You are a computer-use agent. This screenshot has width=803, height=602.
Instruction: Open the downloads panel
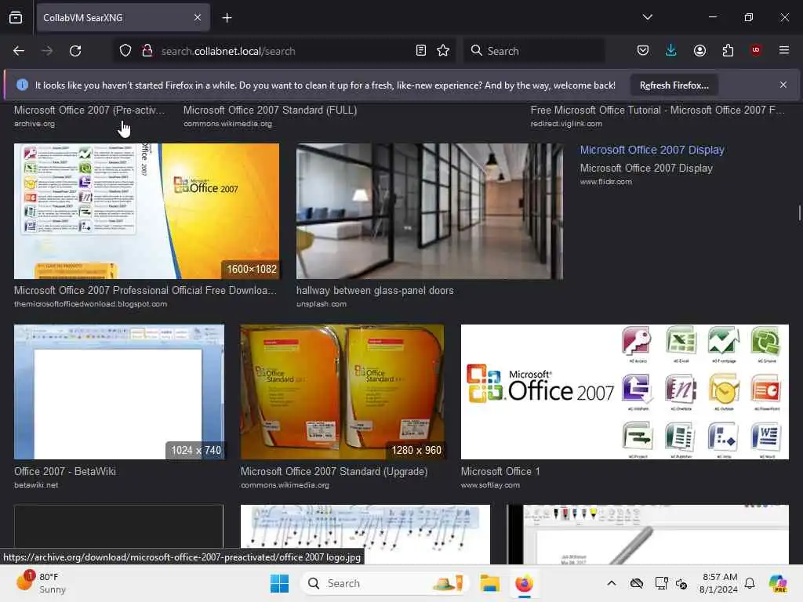point(671,51)
